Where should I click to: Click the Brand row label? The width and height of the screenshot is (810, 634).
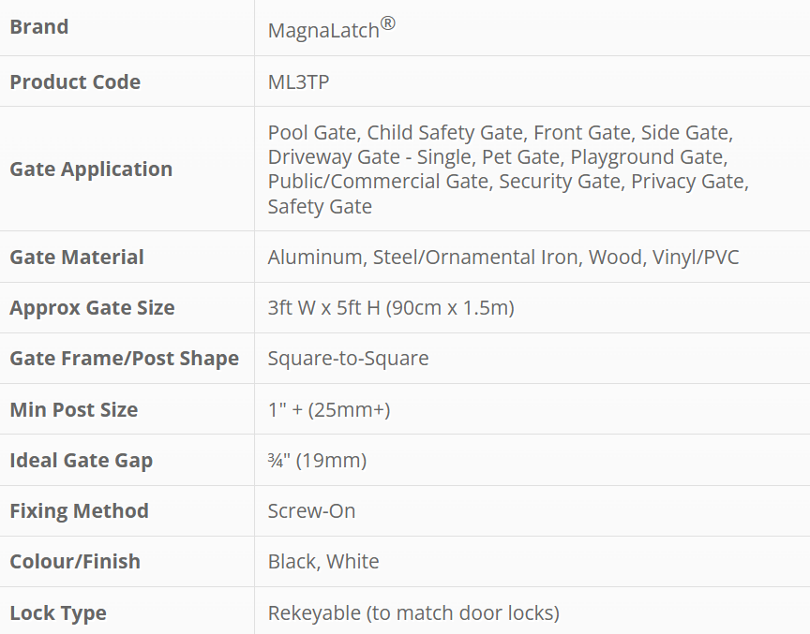(x=39, y=27)
